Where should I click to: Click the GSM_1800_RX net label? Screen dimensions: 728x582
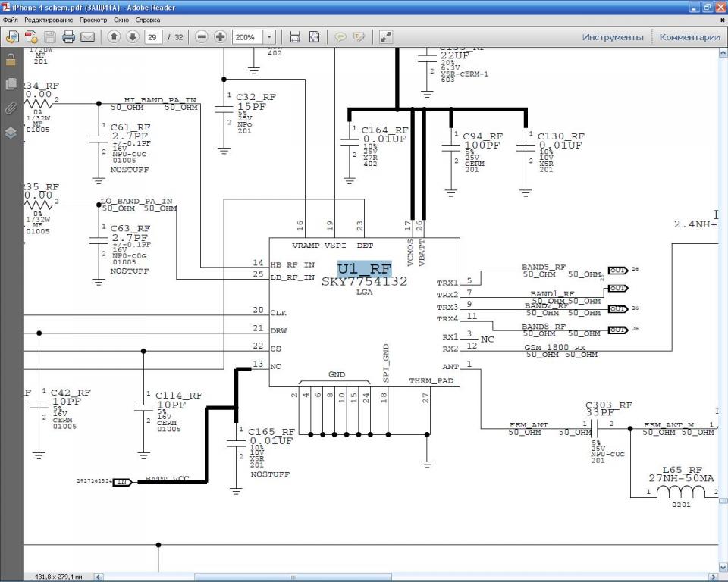[555, 348]
